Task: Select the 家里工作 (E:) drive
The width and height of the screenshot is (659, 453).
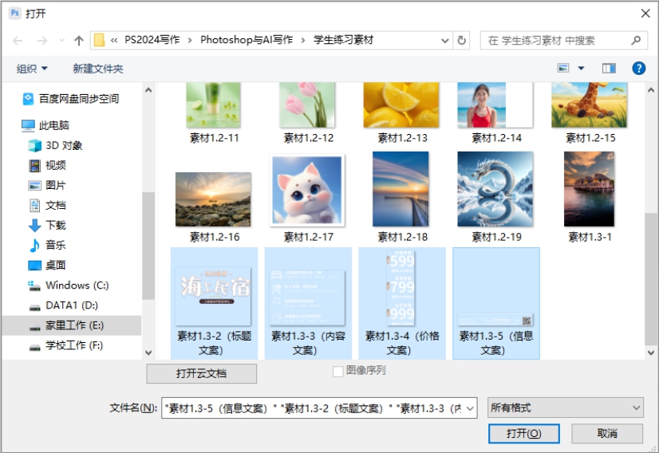Action: tap(72, 325)
